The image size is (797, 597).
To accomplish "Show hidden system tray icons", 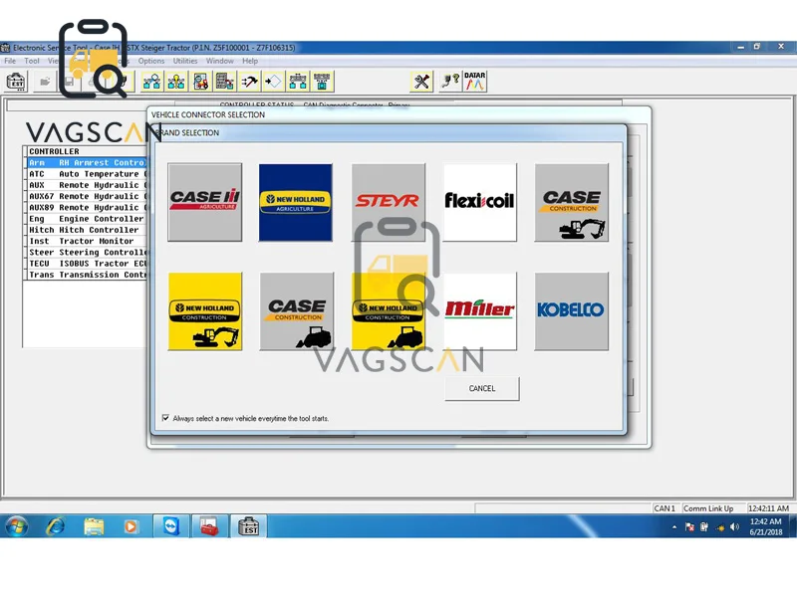I will pyautogui.click(x=674, y=527).
